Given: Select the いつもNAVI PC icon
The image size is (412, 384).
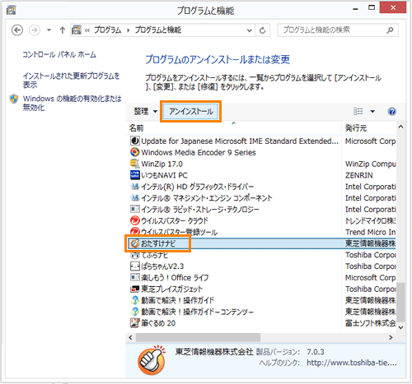Looking at the screenshot, I should click(x=134, y=175).
